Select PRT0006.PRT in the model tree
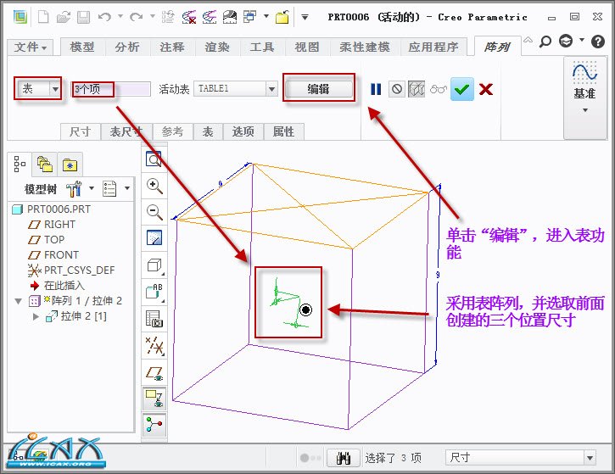The height and width of the screenshot is (474, 615). click(59, 209)
